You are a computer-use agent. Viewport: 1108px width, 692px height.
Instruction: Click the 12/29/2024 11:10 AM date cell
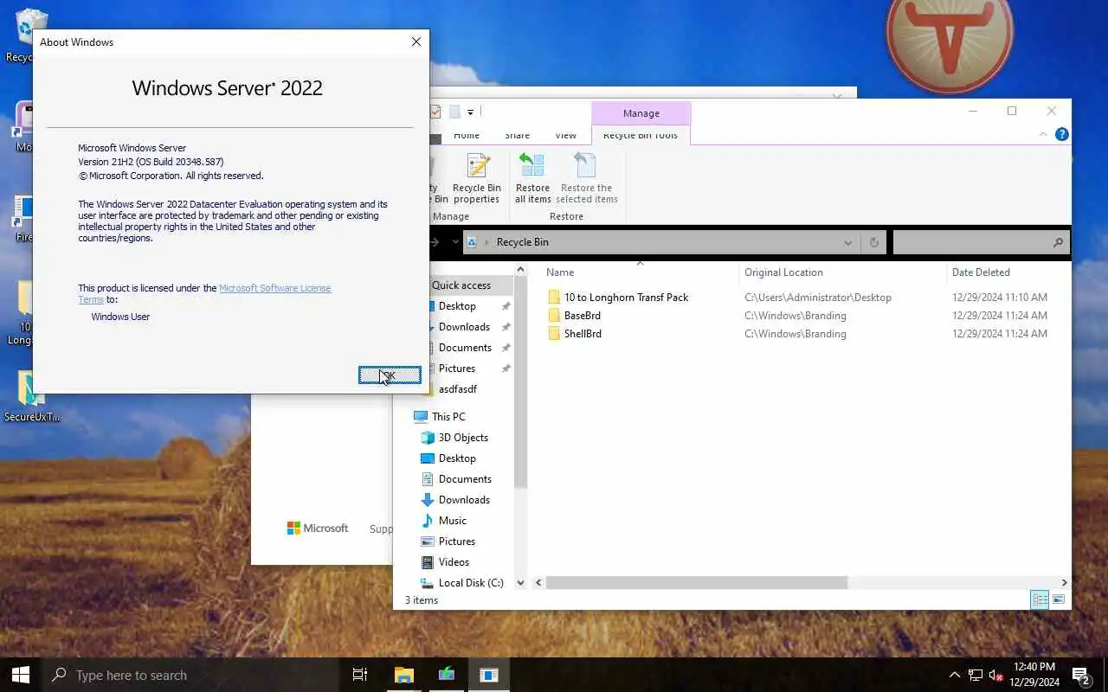pos(1000,297)
